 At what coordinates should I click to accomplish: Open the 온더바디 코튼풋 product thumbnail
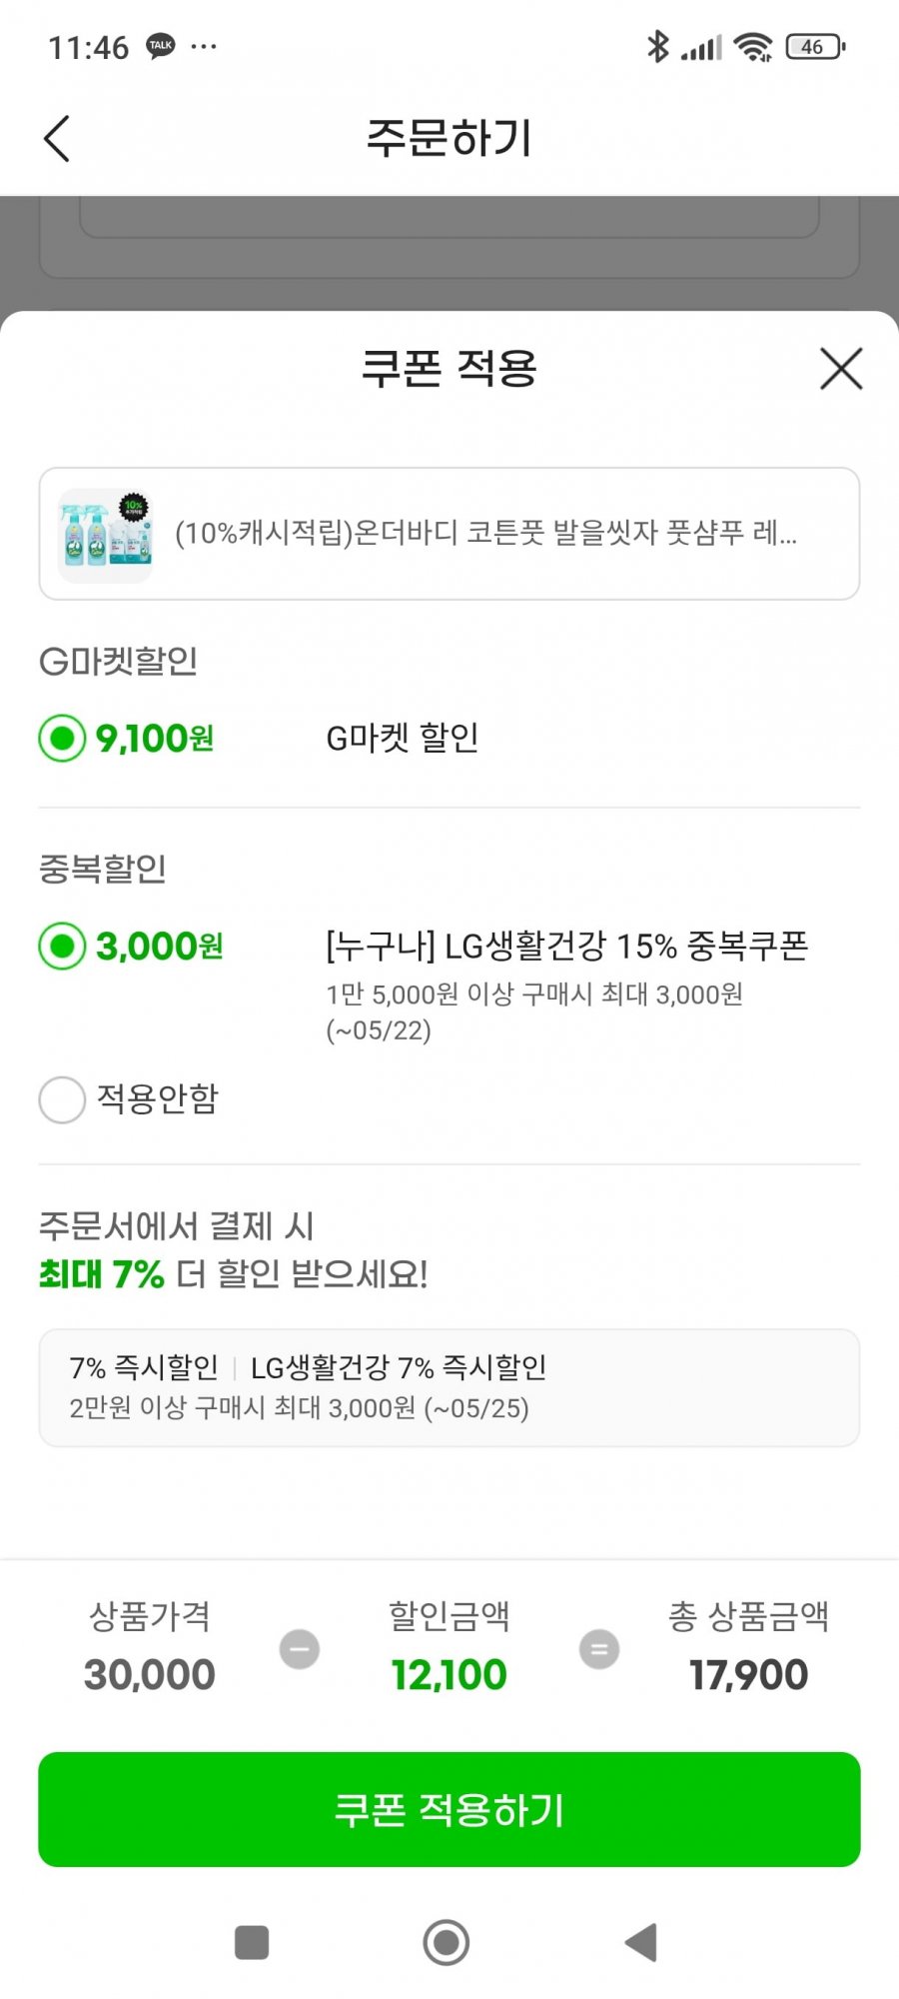pyautogui.click(x=106, y=535)
